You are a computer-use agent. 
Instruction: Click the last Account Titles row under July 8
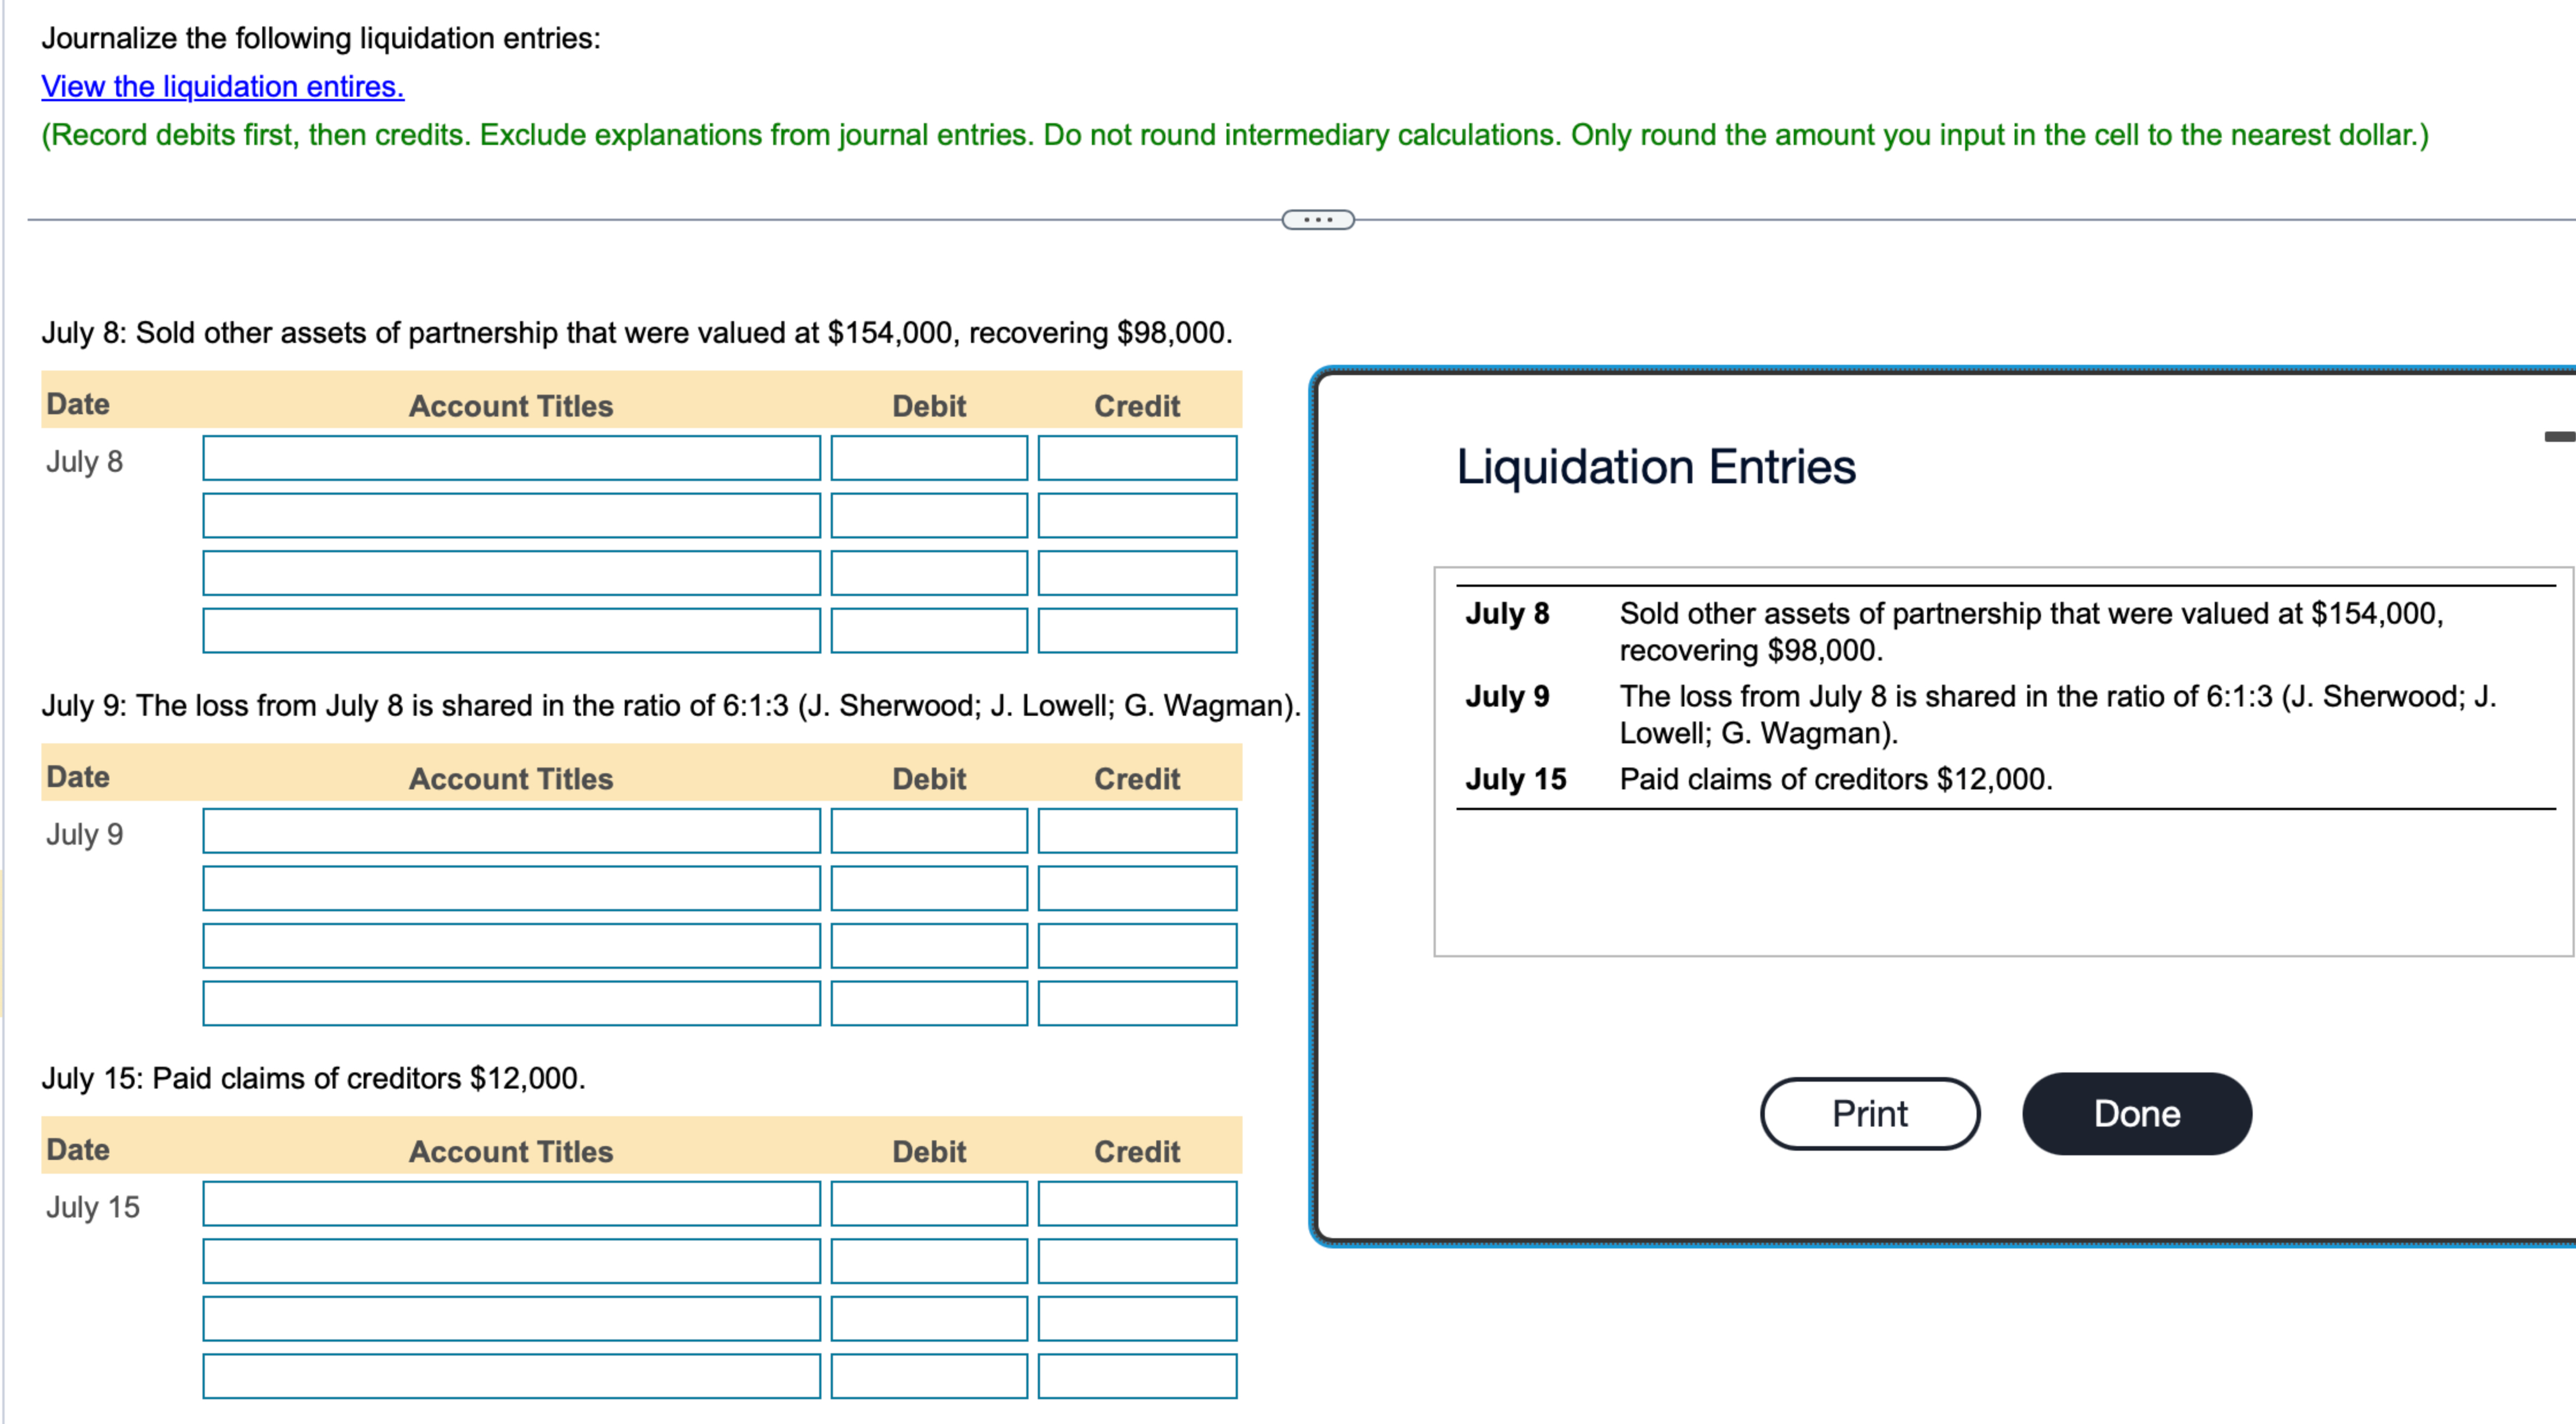point(511,629)
